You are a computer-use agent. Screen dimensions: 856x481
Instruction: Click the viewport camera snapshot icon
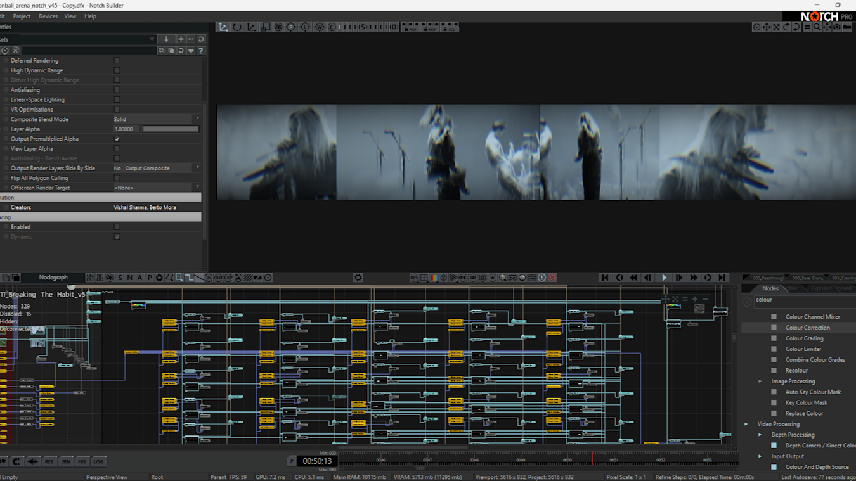tap(837, 27)
